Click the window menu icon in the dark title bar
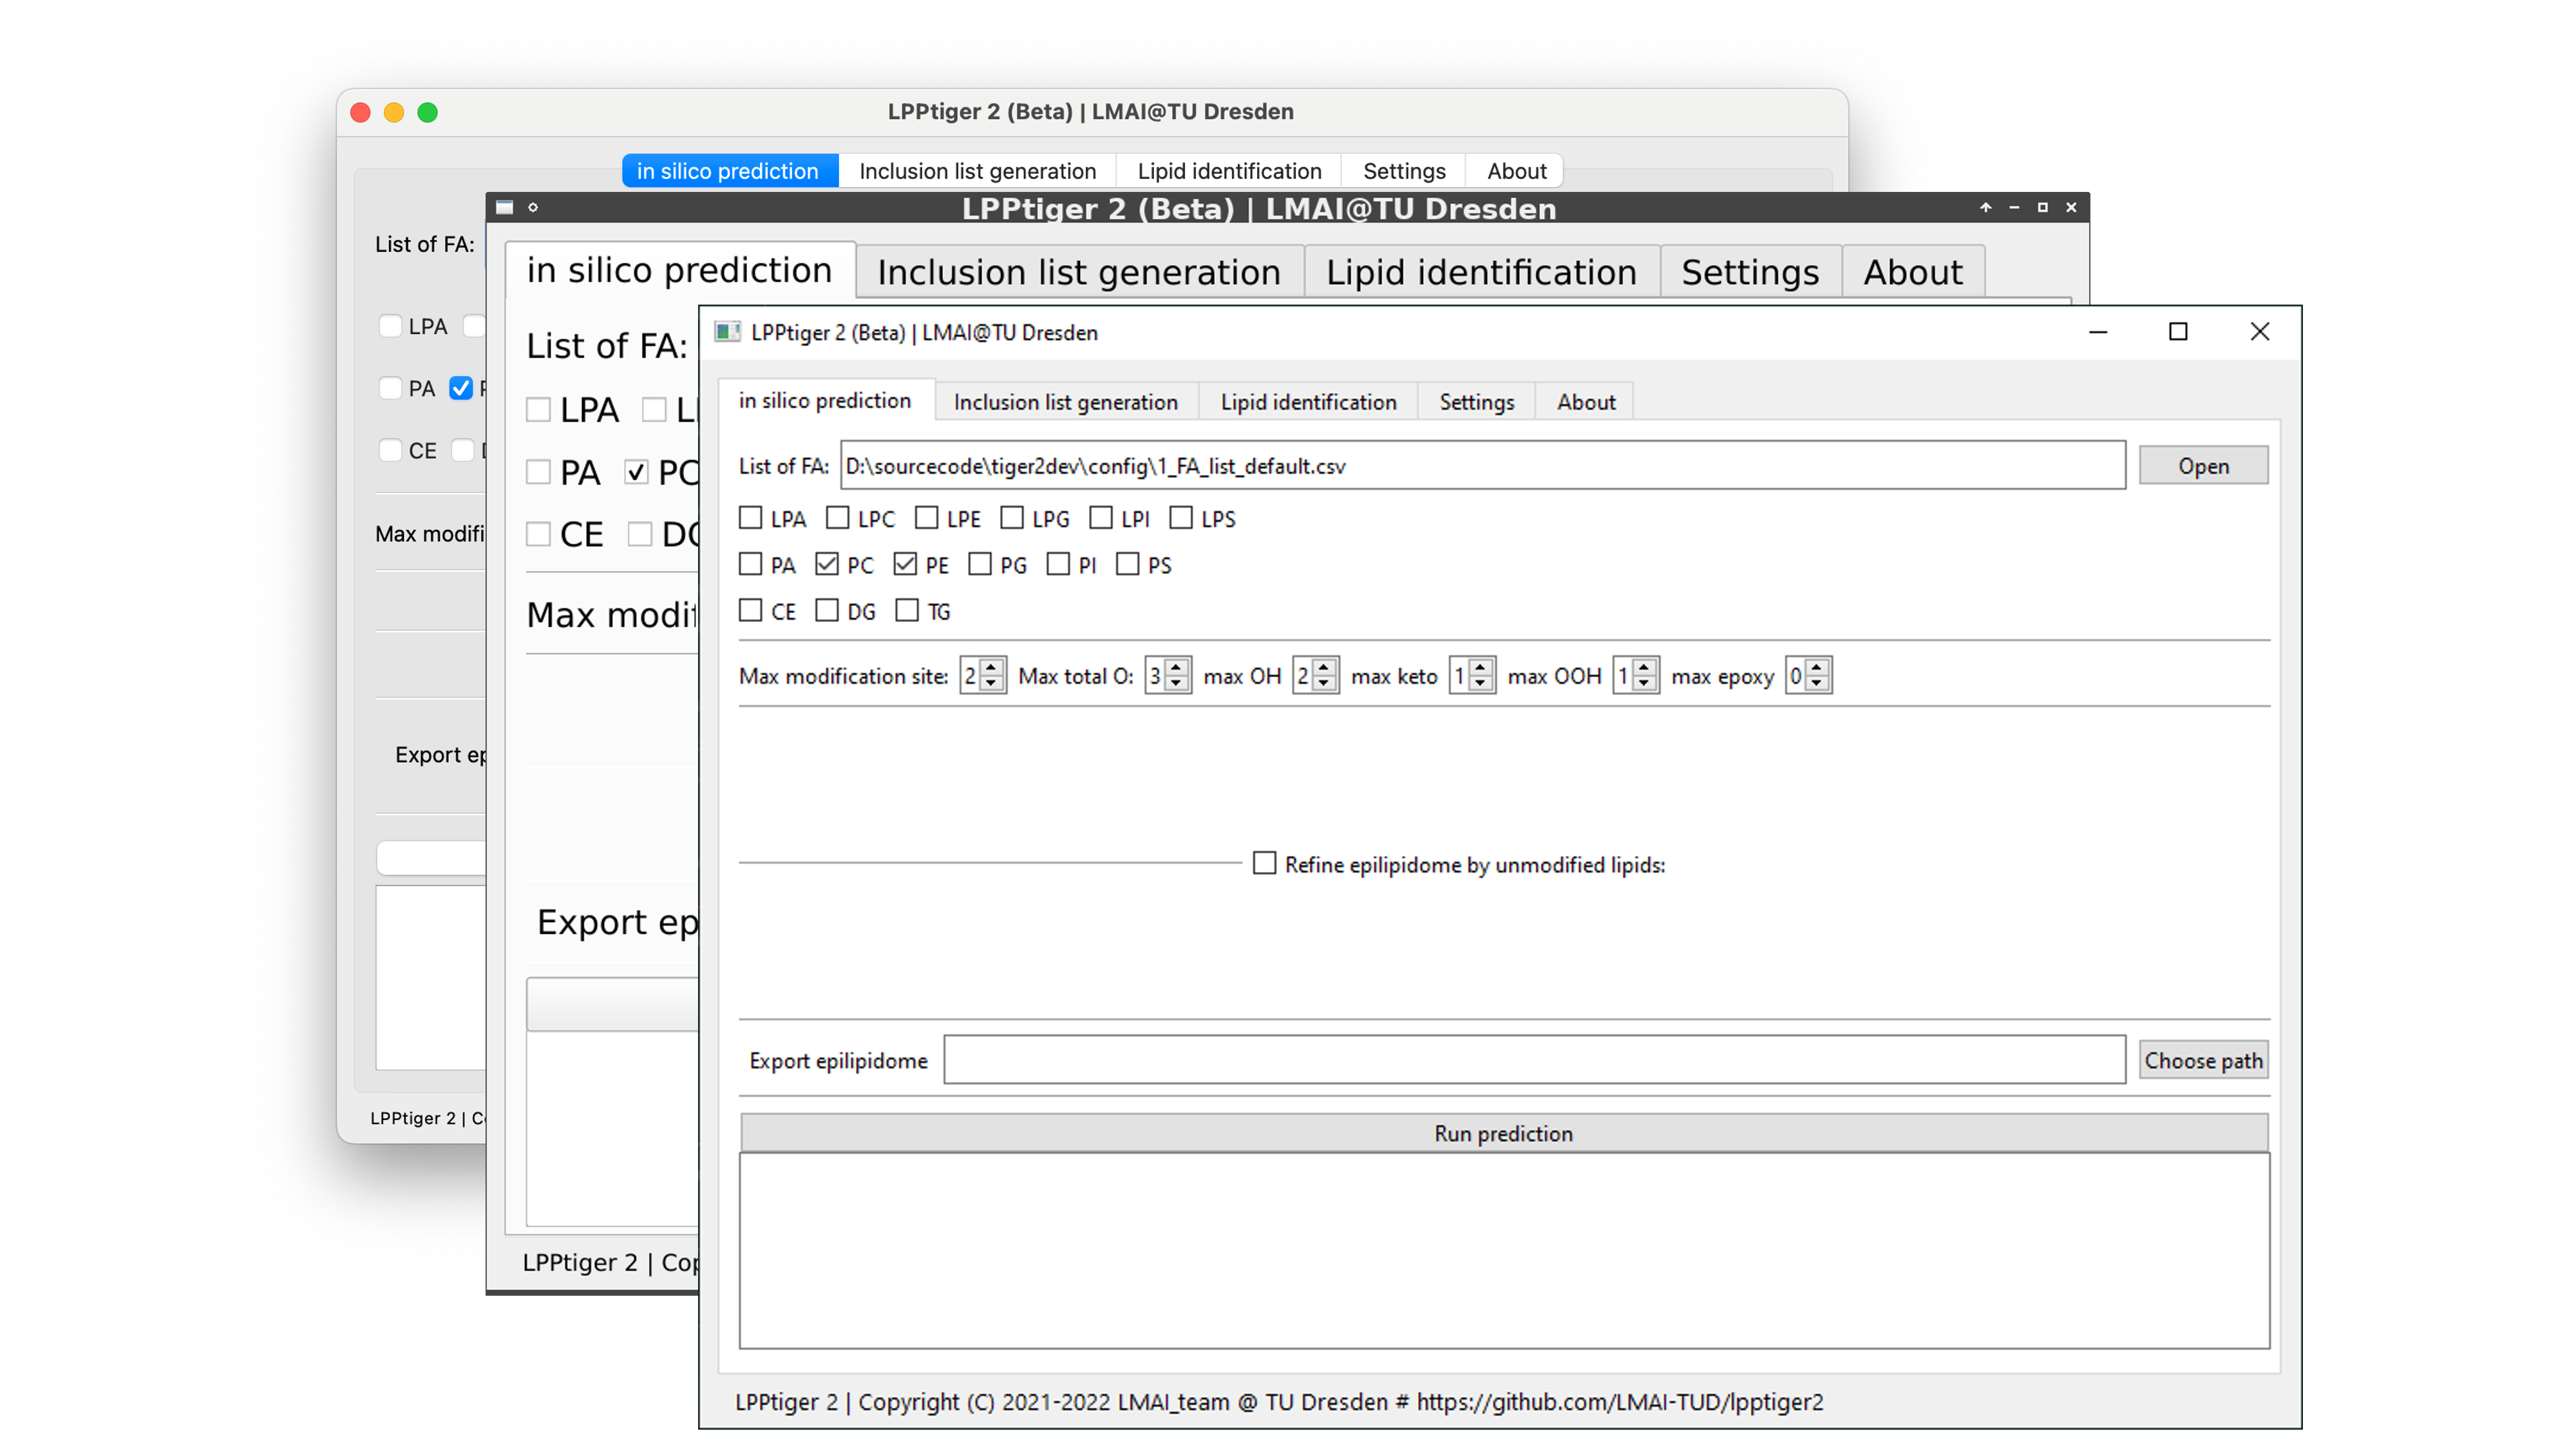 point(505,207)
